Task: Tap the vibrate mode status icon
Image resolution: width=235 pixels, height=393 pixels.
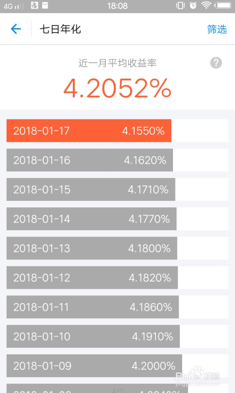Action: pyautogui.click(x=181, y=5)
